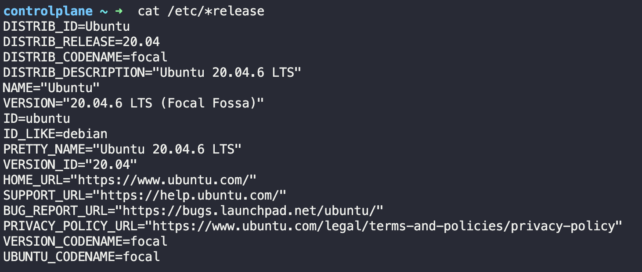Click the cat /etc/*release command text
The height and width of the screenshot is (272, 642).
pos(201,11)
